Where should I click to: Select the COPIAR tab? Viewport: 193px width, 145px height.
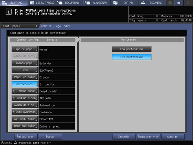pos(124,3)
